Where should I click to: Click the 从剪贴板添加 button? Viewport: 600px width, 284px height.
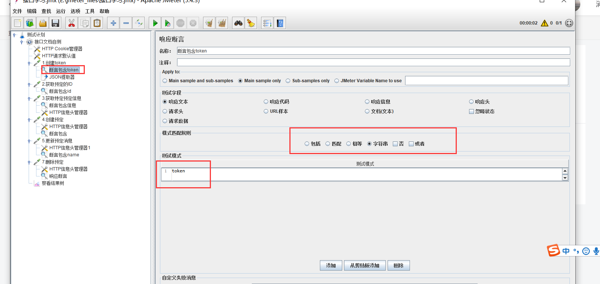coord(365,265)
